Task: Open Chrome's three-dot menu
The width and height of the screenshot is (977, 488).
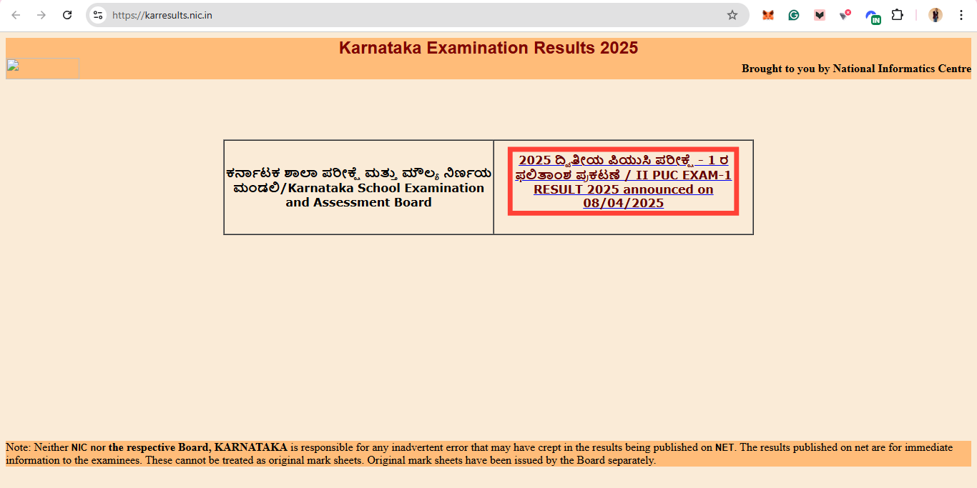Action: click(961, 15)
